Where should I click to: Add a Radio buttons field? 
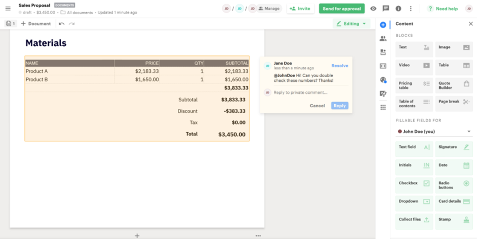click(x=454, y=185)
